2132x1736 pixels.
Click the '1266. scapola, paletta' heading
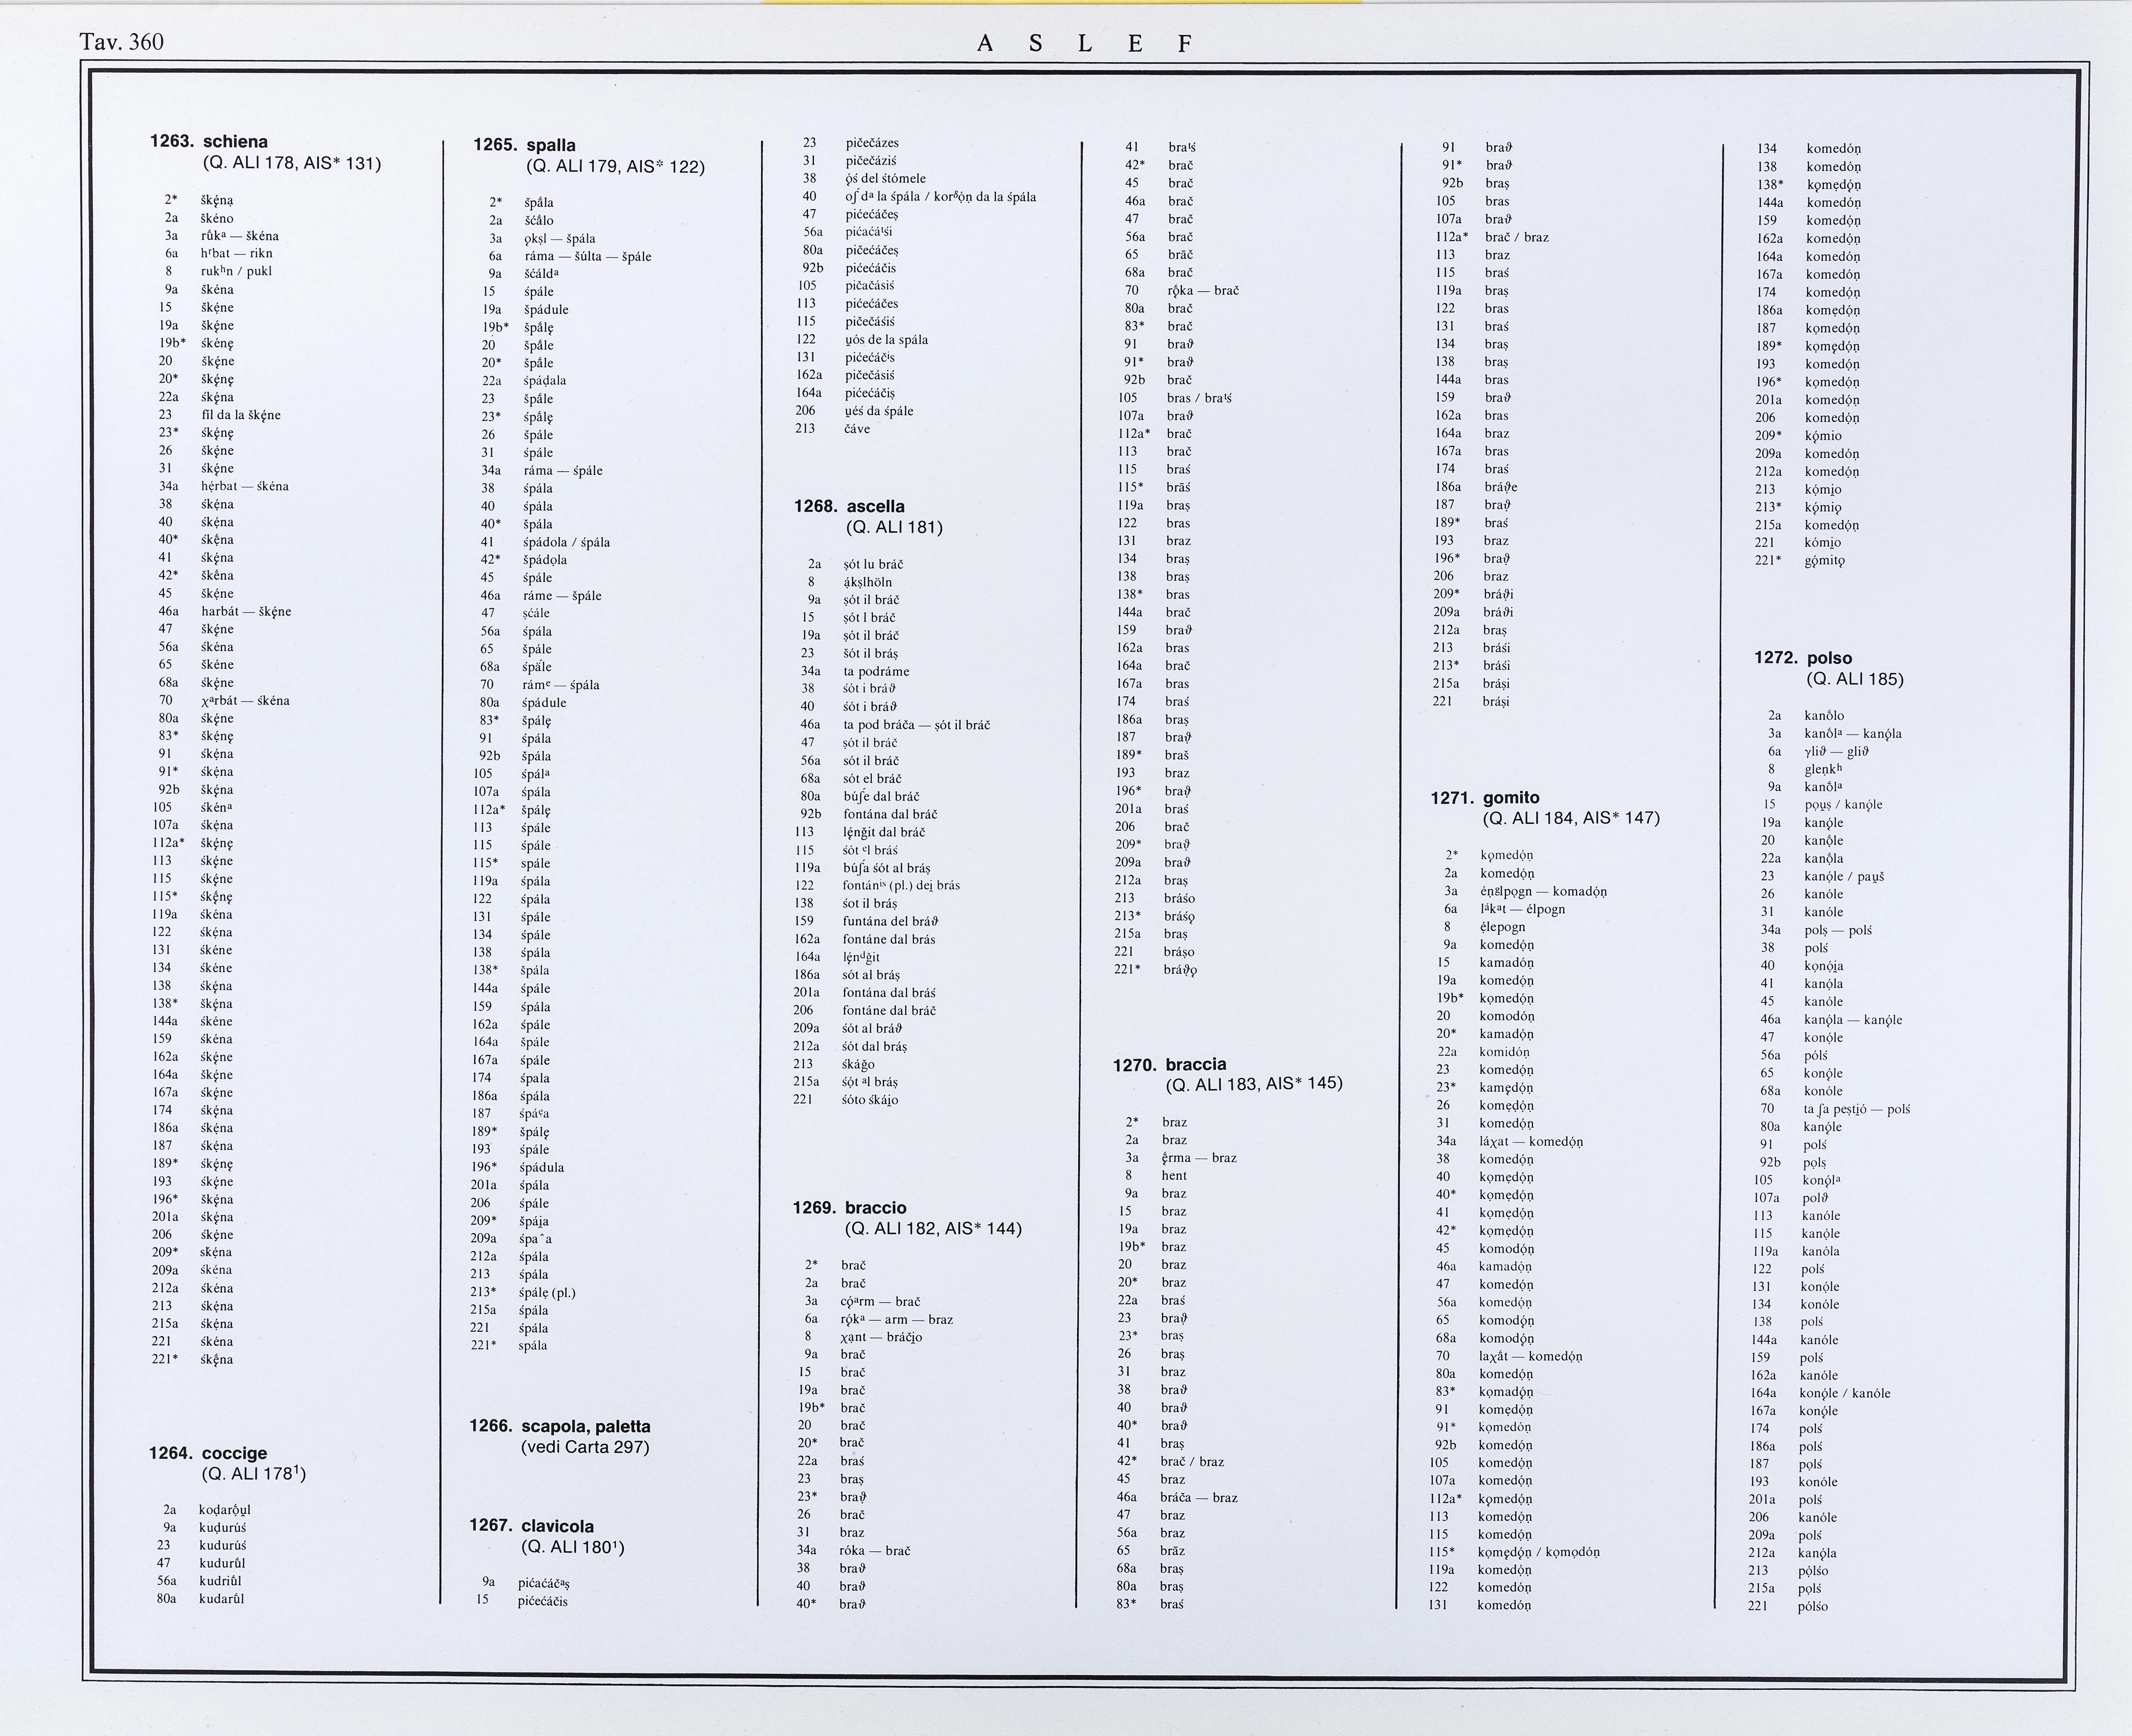pos(560,1426)
